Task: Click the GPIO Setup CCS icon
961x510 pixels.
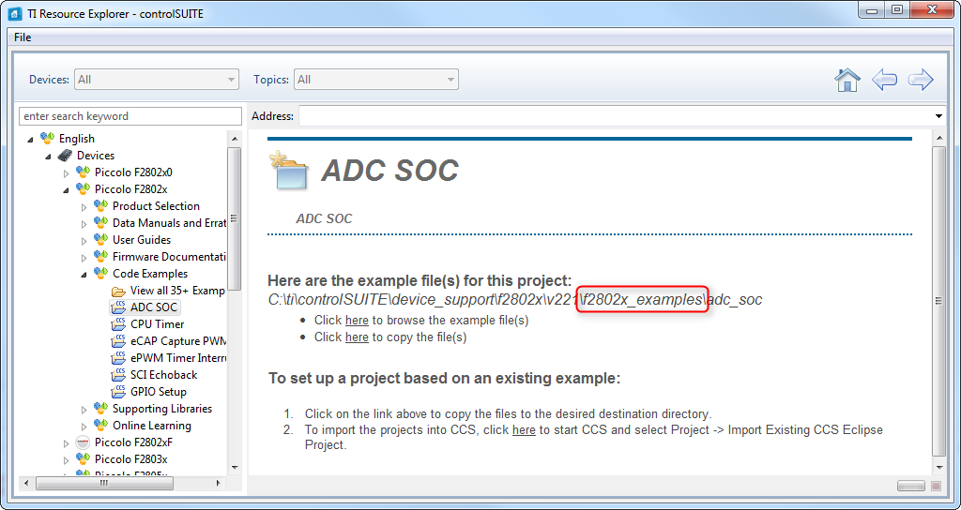Action: (x=118, y=391)
